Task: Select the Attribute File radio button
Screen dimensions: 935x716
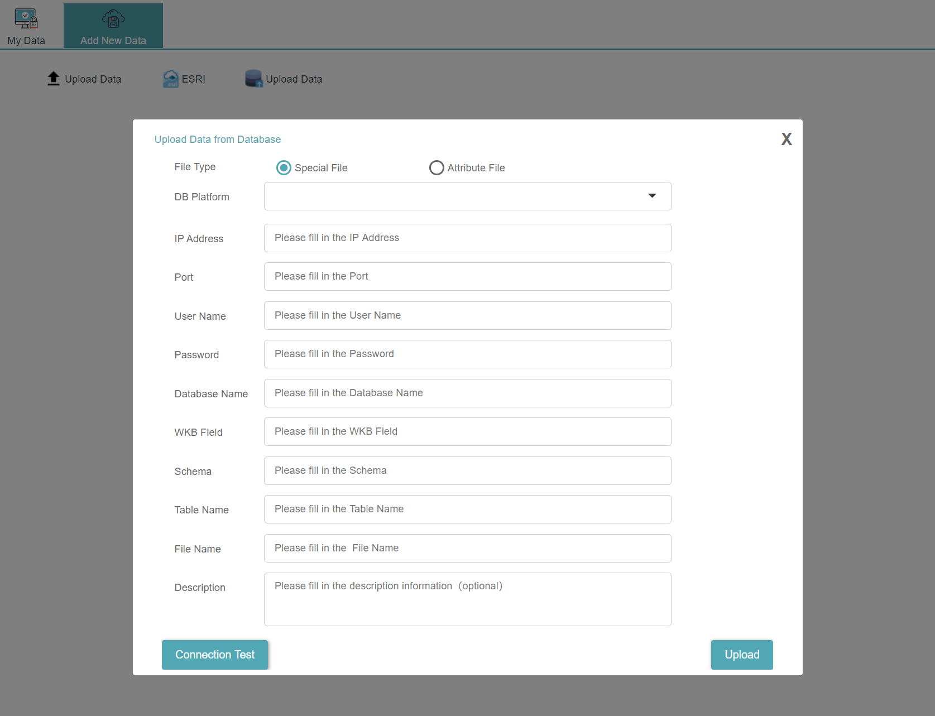Action: coord(437,168)
